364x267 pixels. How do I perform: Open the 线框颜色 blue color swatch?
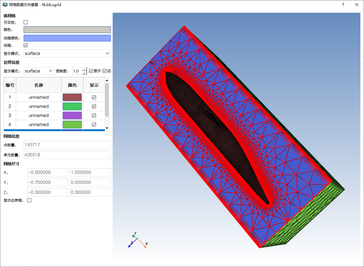point(67,38)
